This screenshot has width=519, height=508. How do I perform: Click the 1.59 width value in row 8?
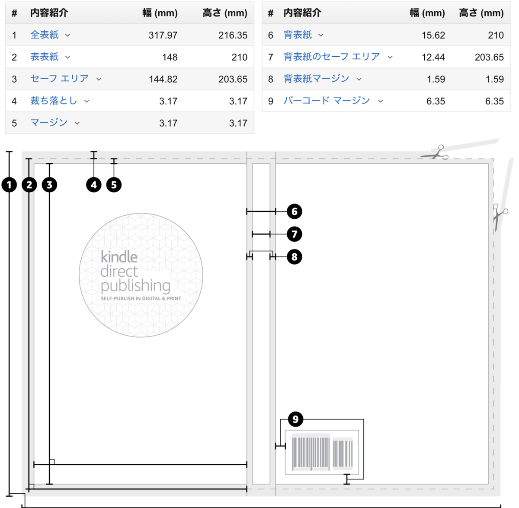pyautogui.click(x=436, y=79)
